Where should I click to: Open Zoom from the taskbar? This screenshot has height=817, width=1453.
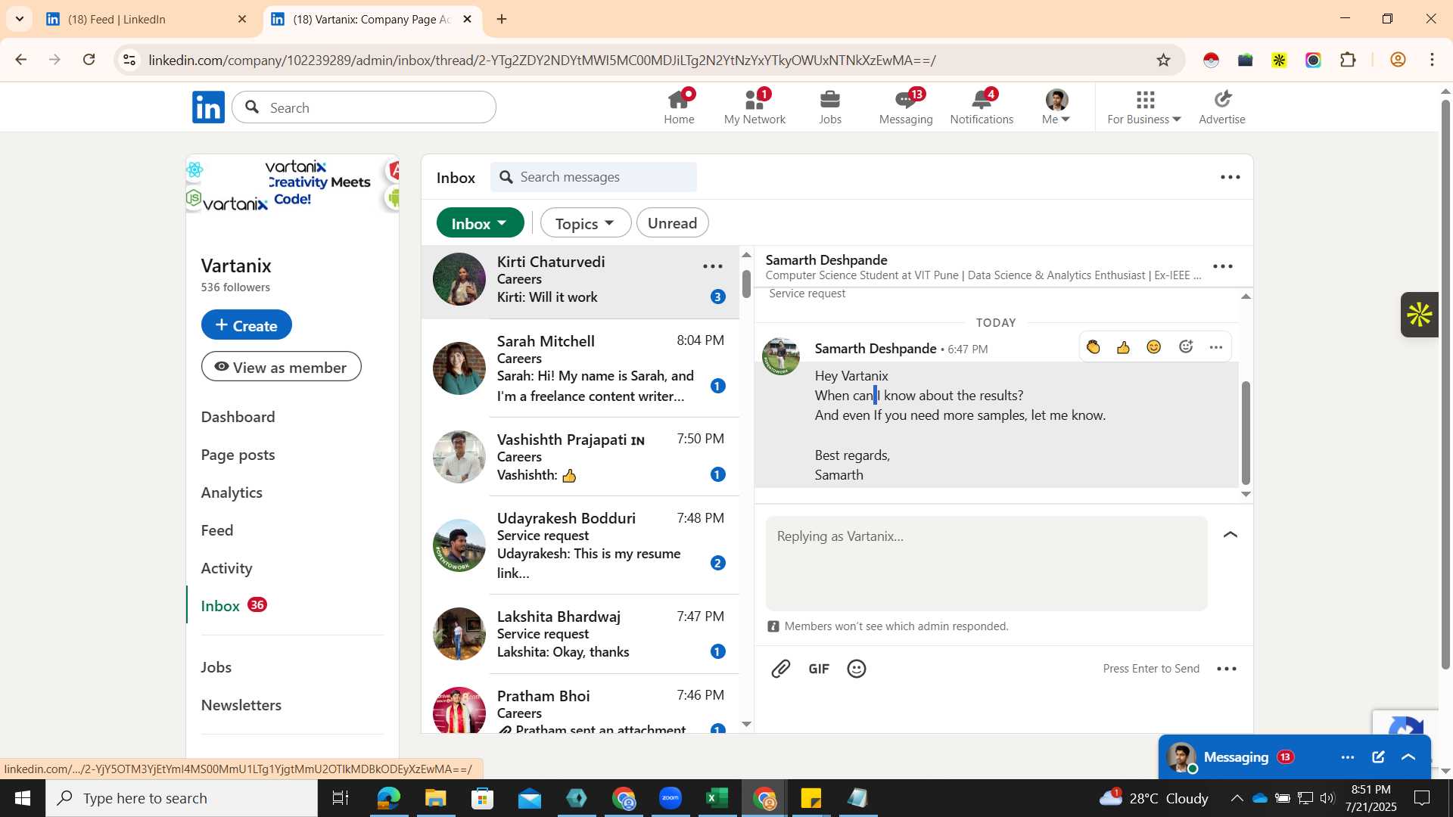coord(670,798)
